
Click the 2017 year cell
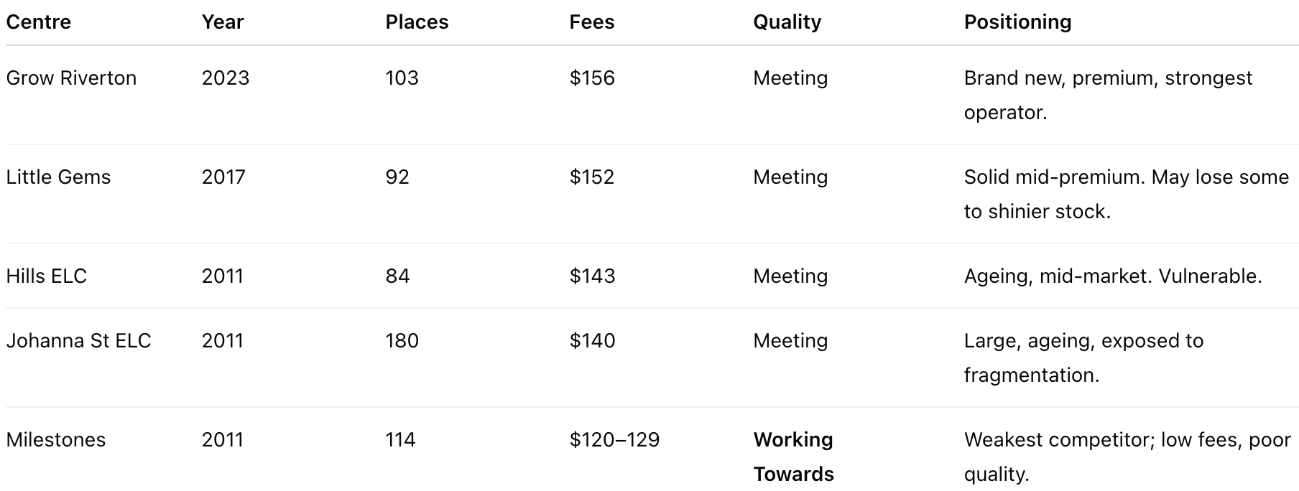[223, 177]
